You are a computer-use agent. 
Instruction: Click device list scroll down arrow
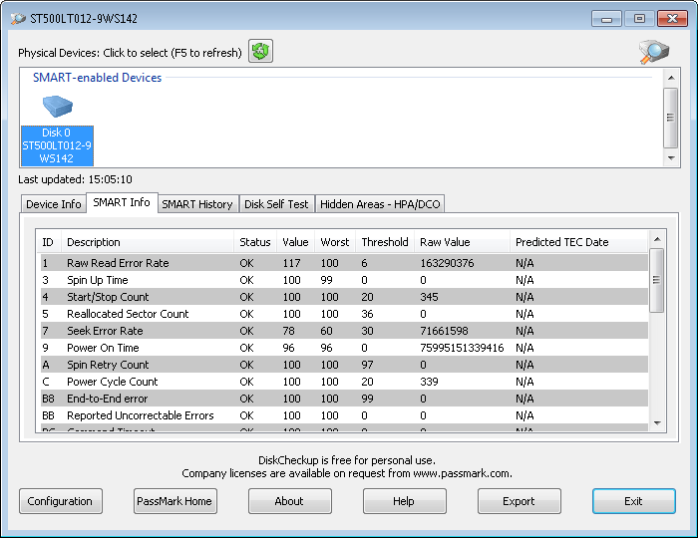(x=671, y=157)
